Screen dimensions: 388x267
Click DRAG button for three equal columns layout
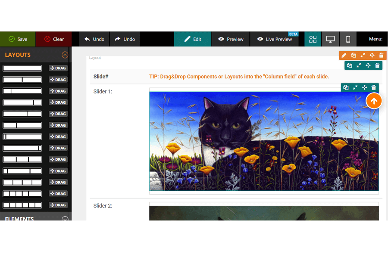58,159
